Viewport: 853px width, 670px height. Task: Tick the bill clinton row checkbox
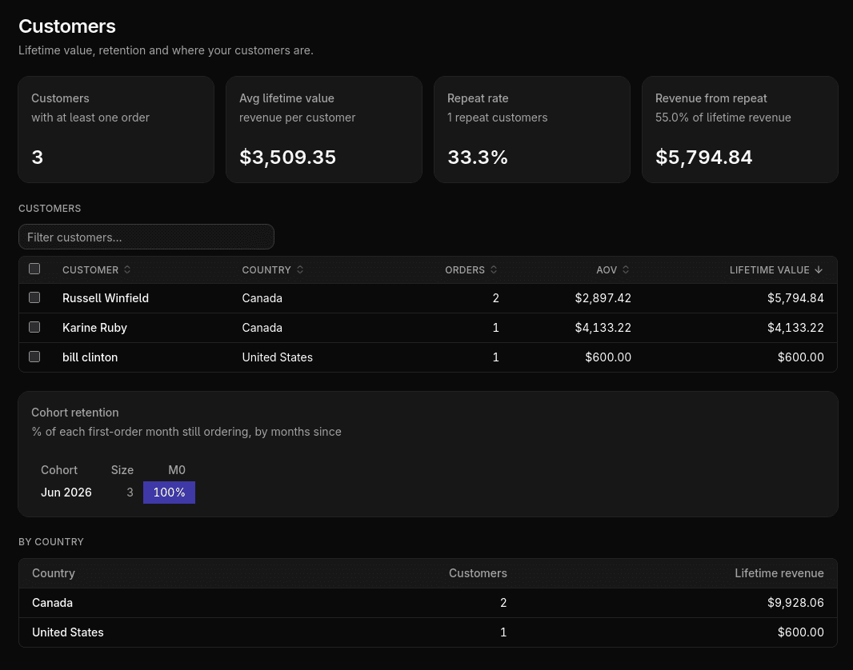(x=34, y=357)
